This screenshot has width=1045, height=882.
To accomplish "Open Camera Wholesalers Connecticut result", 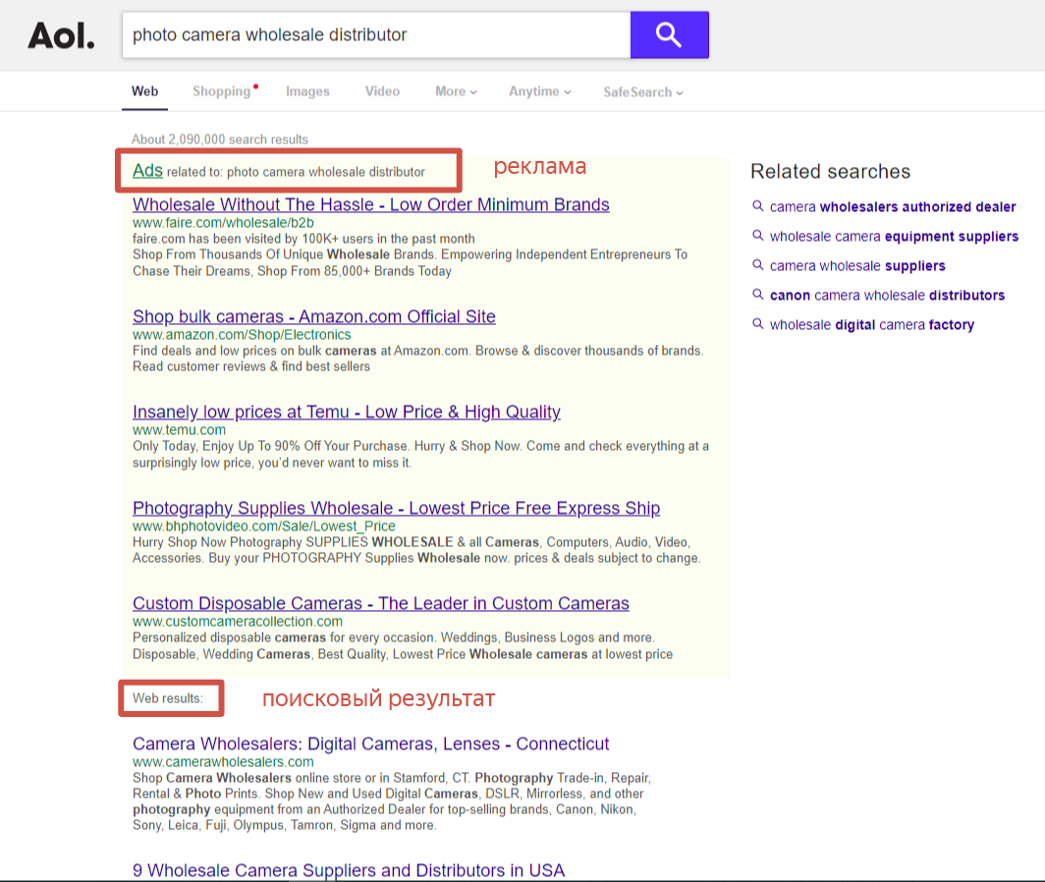I will tap(370, 744).
